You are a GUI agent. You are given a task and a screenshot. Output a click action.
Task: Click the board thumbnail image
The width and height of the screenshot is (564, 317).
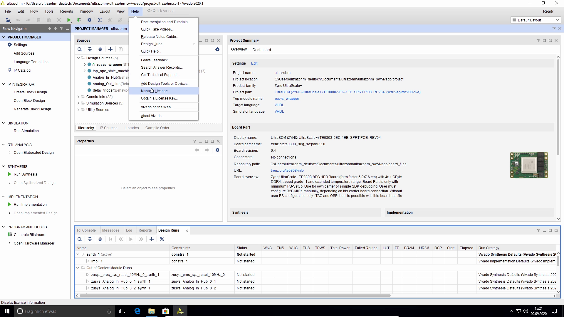[529, 165]
